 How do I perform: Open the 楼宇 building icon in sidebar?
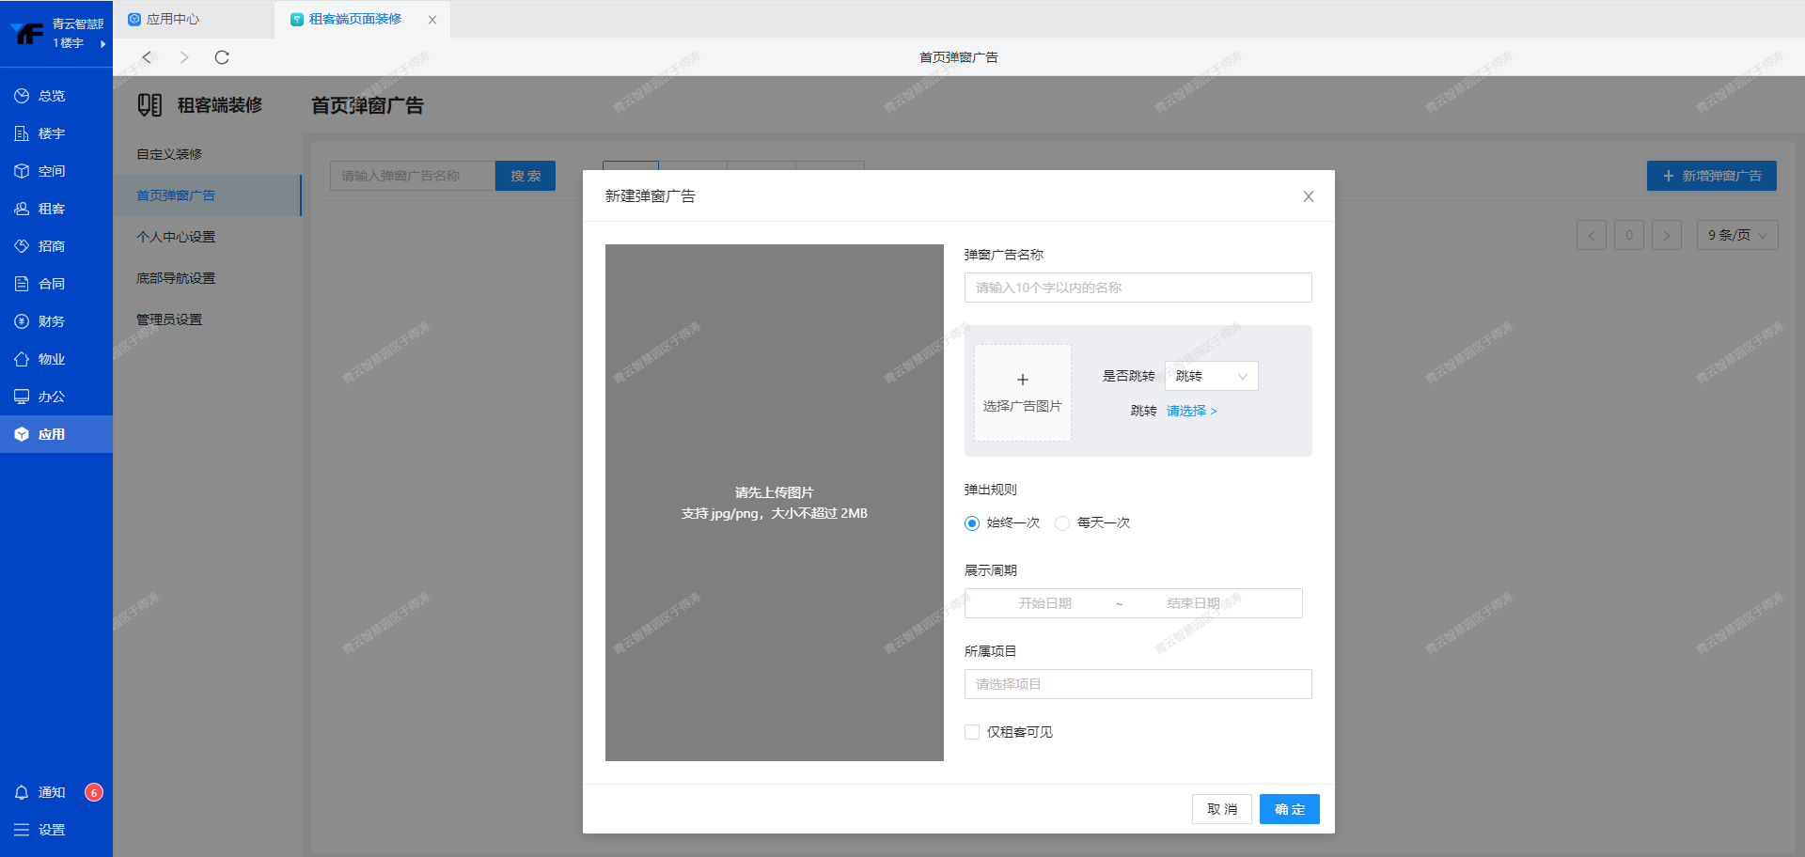point(22,133)
